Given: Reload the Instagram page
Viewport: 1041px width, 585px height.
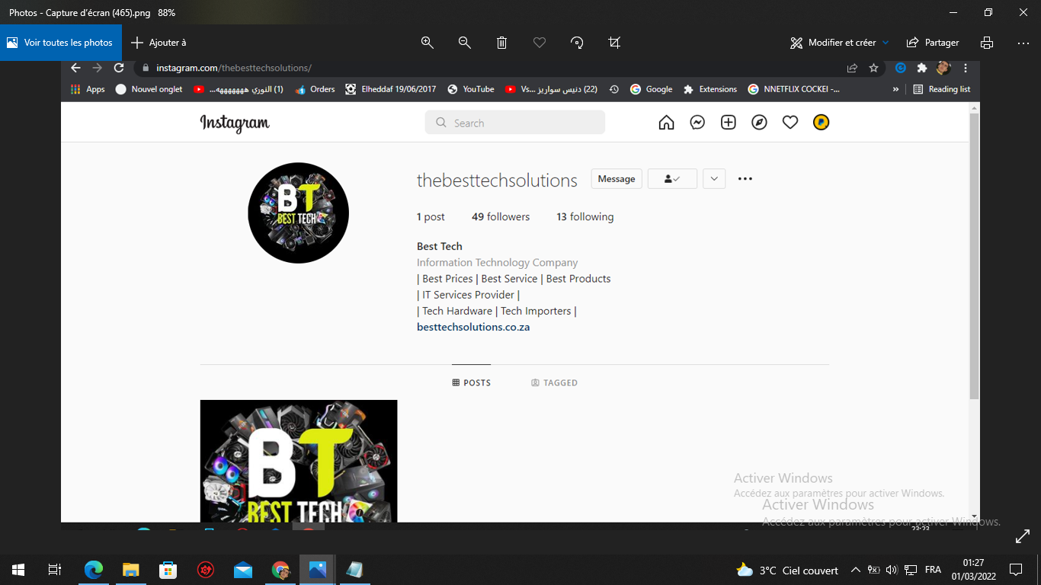Looking at the screenshot, I should click(119, 68).
